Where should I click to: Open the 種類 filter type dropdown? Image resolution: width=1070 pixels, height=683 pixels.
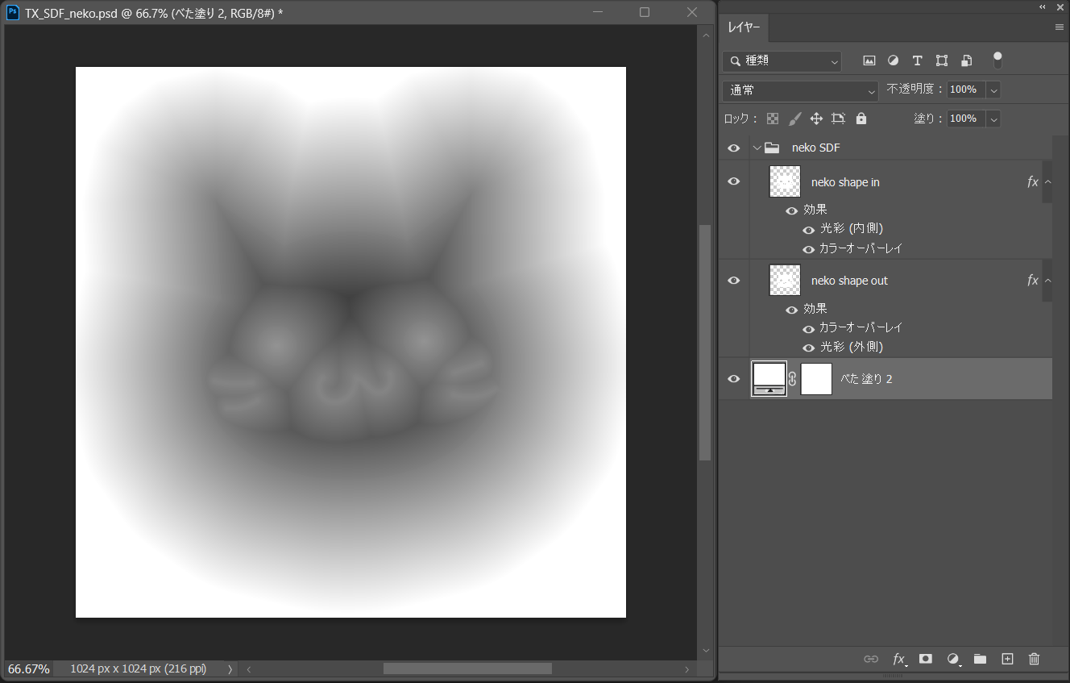click(x=782, y=61)
